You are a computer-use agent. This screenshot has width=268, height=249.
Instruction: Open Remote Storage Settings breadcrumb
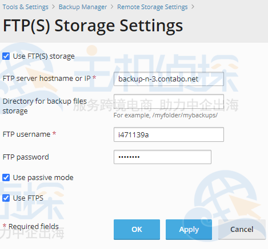point(153,7)
